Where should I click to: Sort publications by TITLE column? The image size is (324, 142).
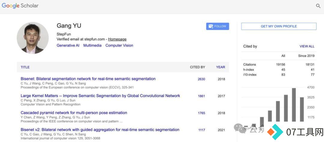(x=25, y=67)
